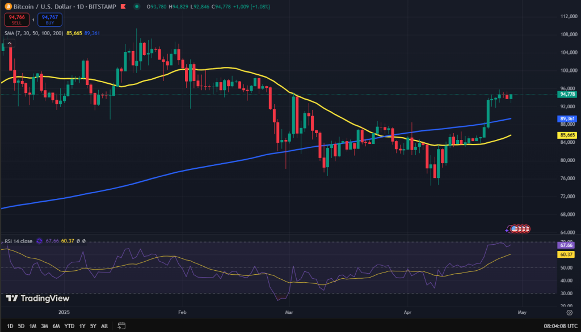This screenshot has height=332, width=581.
Task: Select the SMA (7, 30, 50, 100, 200) indicator label
Action: [x=33, y=33]
